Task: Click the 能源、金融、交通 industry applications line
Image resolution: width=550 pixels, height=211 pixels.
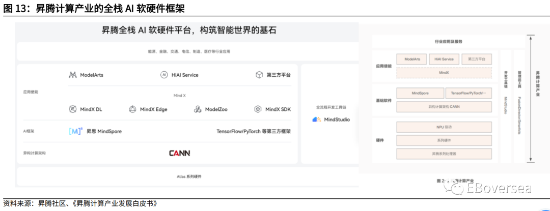Action: click(x=189, y=51)
